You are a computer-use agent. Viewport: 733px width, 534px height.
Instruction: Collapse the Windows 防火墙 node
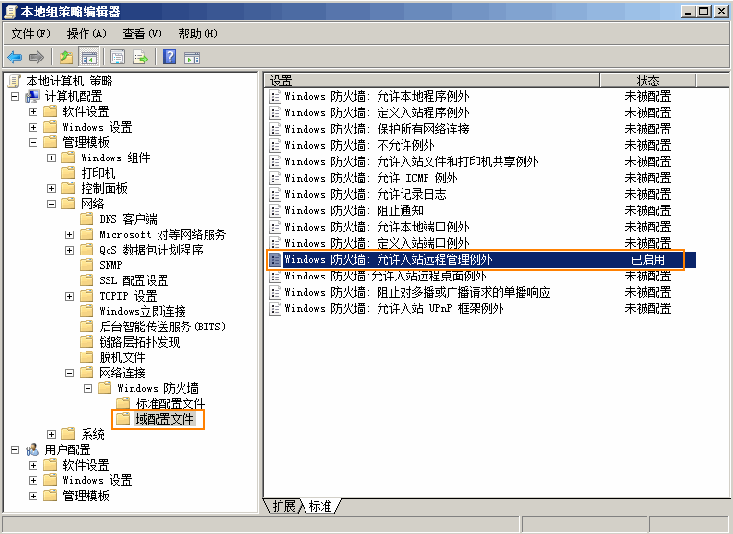87,388
